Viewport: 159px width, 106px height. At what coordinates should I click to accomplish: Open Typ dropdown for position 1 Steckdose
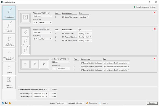click(x=116, y=63)
